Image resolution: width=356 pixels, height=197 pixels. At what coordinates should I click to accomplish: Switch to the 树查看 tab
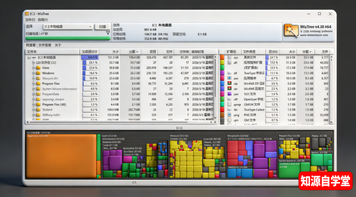pyautogui.click(x=31, y=45)
